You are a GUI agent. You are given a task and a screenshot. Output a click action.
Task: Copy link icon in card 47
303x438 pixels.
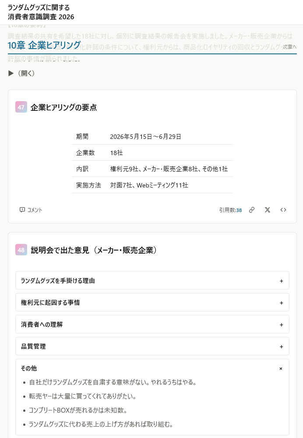coord(252,210)
